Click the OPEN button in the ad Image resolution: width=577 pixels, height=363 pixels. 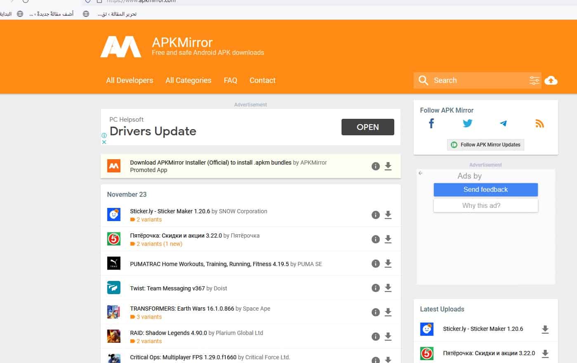(x=367, y=127)
